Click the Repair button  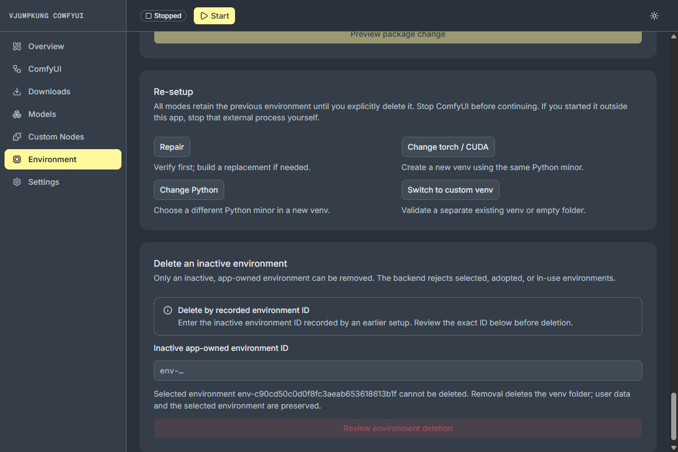[x=172, y=147]
